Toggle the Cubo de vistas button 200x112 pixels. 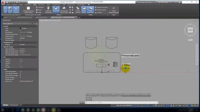[10, 10]
